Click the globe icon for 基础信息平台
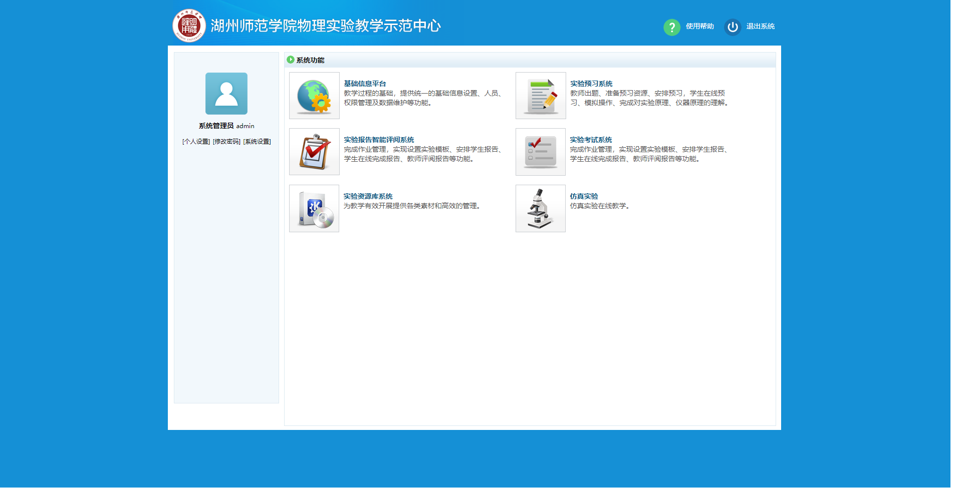 click(314, 96)
